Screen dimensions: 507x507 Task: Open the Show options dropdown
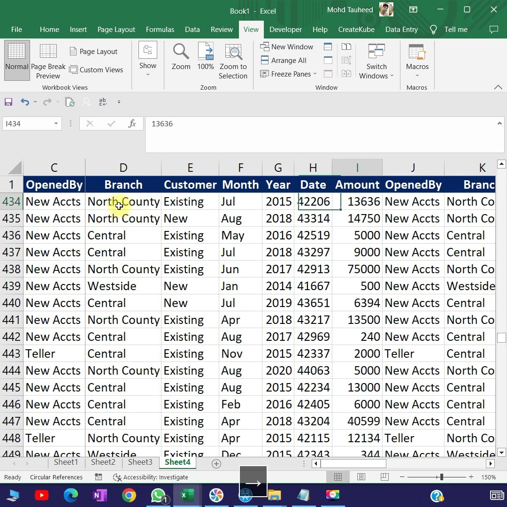148,60
